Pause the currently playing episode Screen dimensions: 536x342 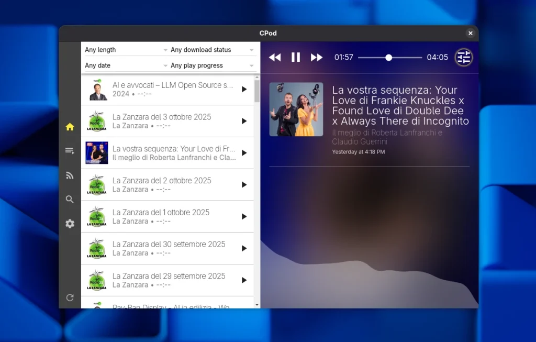click(295, 57)
